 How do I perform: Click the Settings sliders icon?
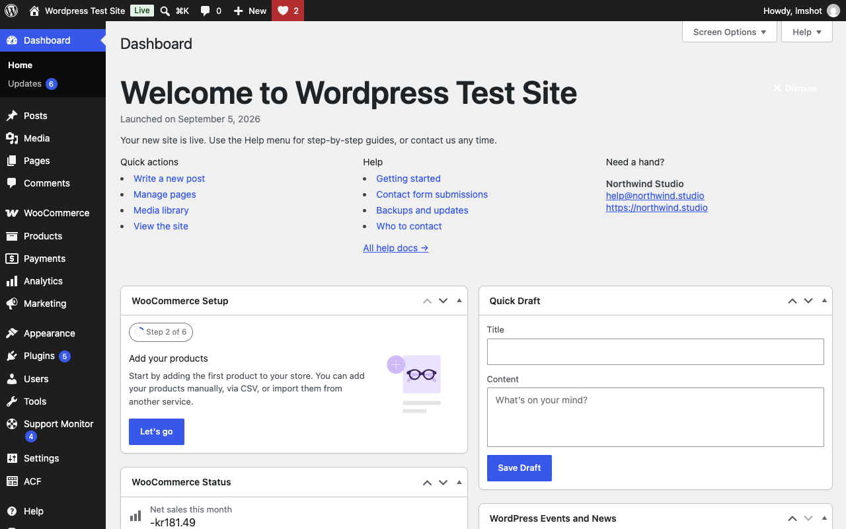pos(12,458)
